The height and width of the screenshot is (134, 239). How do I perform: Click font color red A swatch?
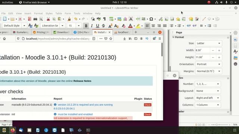tap(130, 26)
